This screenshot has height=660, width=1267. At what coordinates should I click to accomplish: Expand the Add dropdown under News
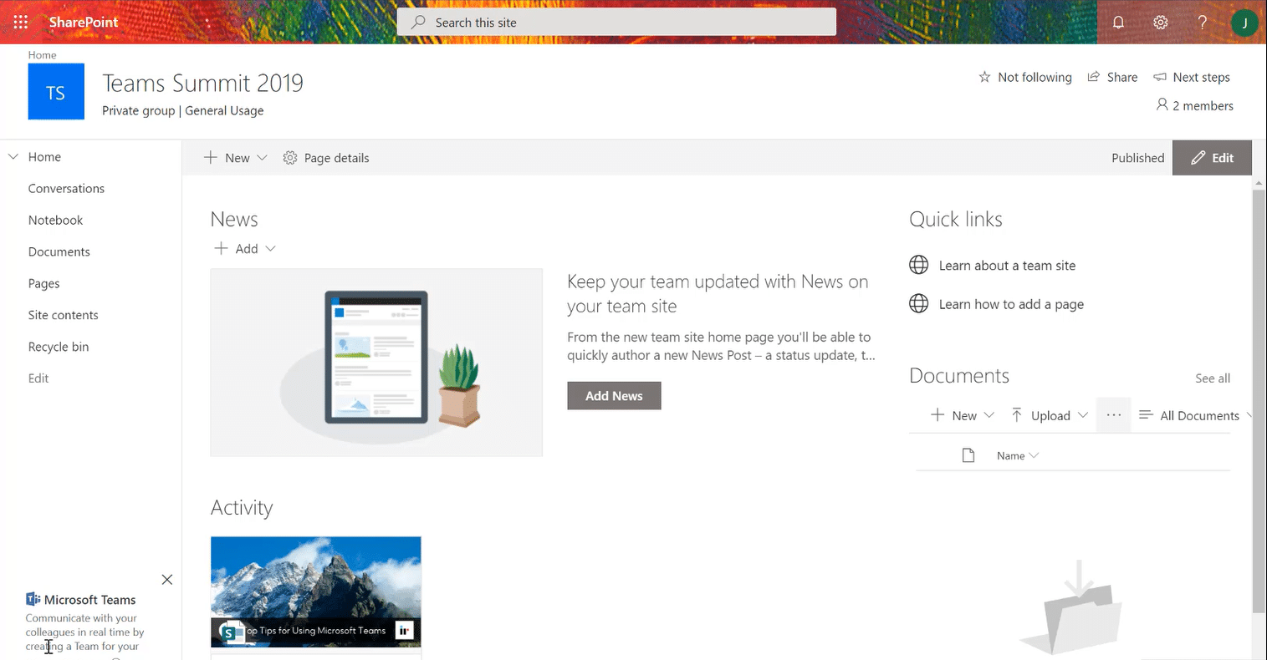[x=245, y=248]
